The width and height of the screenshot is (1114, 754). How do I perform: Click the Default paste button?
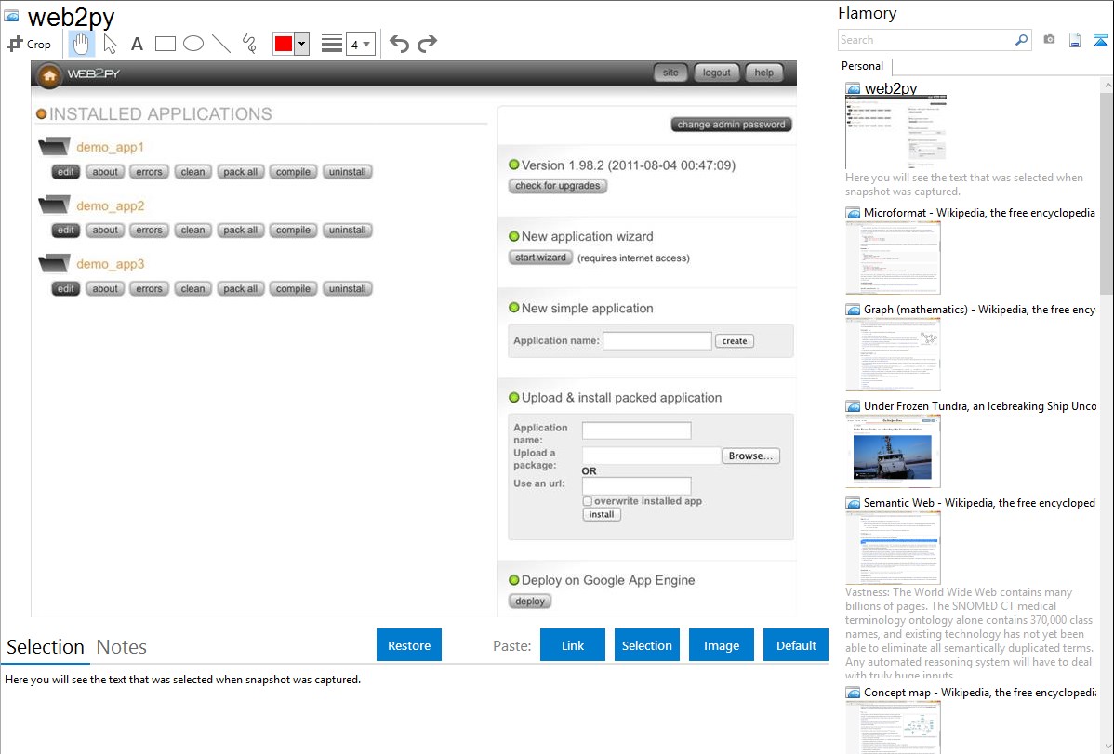pos(796,645)
